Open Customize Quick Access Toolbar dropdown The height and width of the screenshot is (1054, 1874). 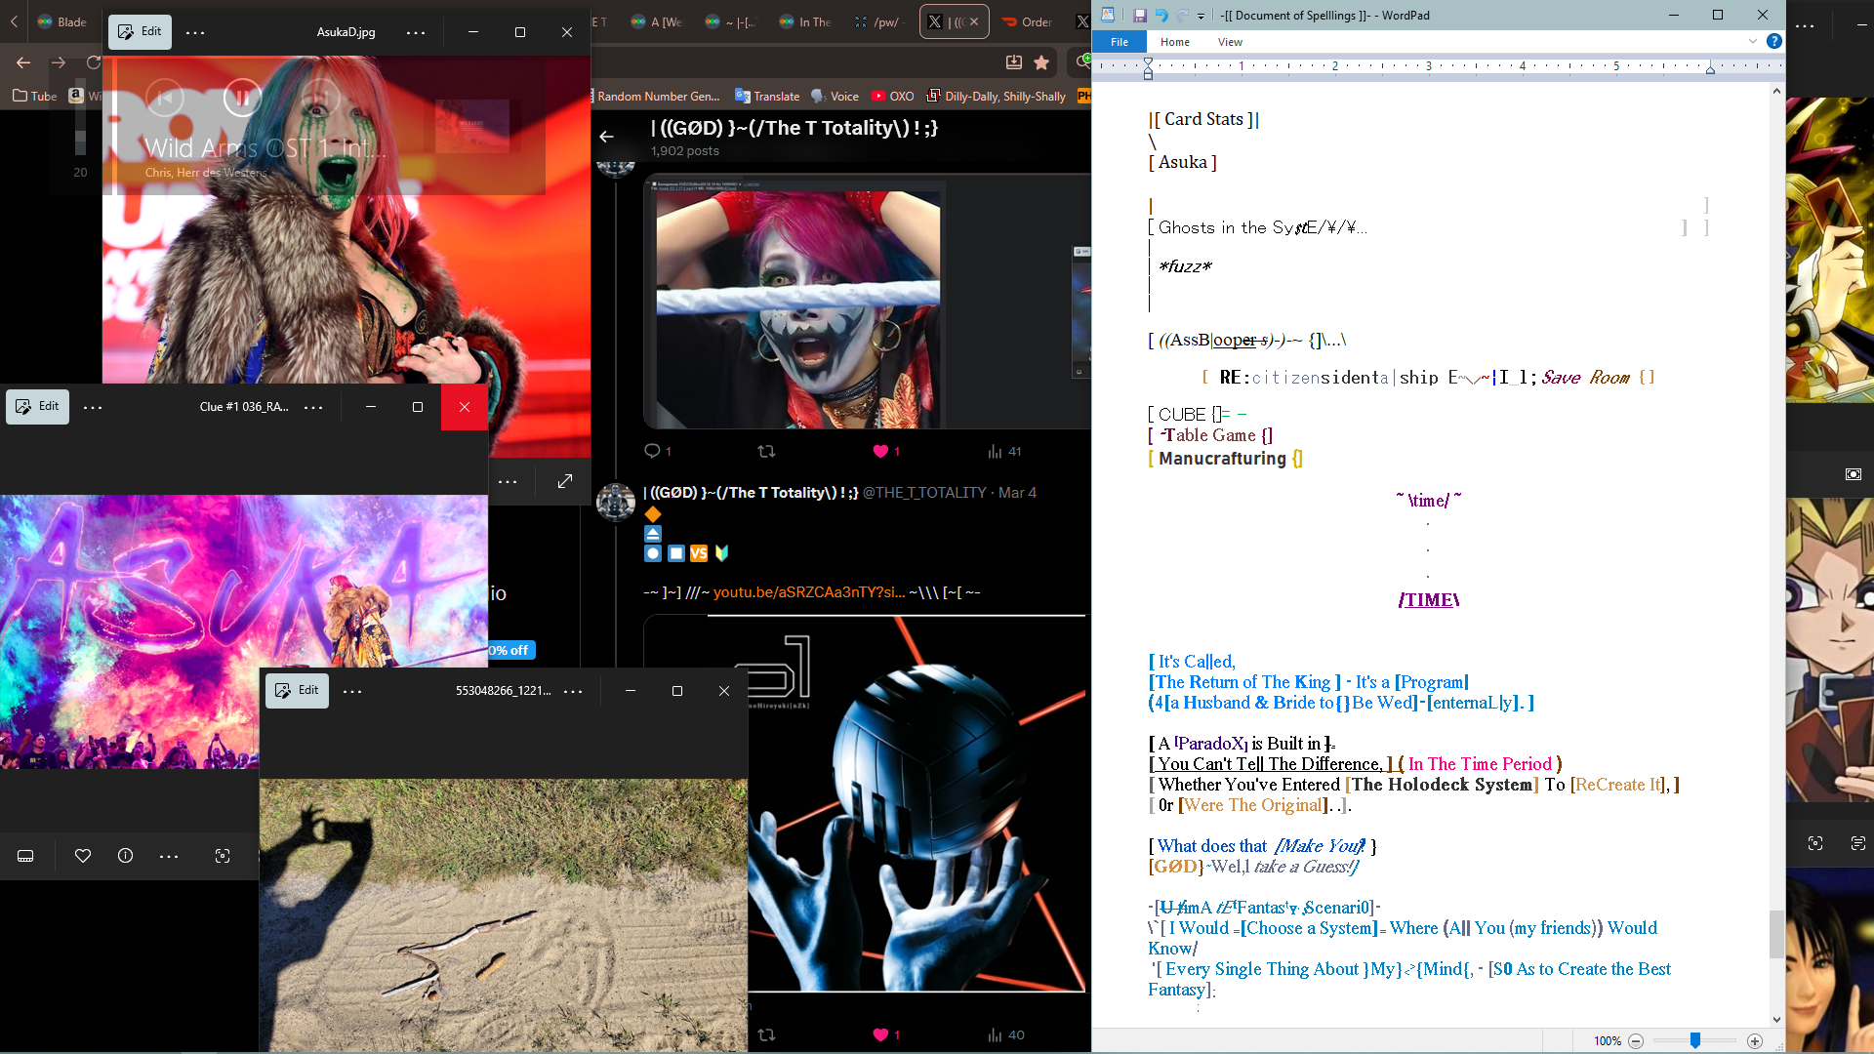[x=1201, y=16]
